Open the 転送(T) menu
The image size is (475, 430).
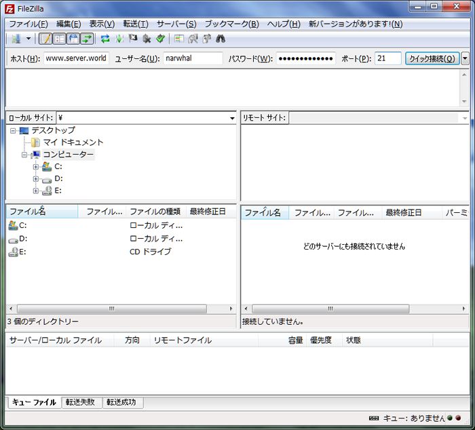[x=136, y=24]
